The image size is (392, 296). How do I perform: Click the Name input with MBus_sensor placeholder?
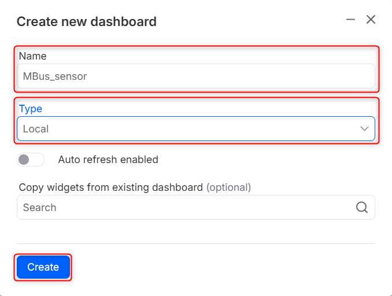tap(195, 76)
